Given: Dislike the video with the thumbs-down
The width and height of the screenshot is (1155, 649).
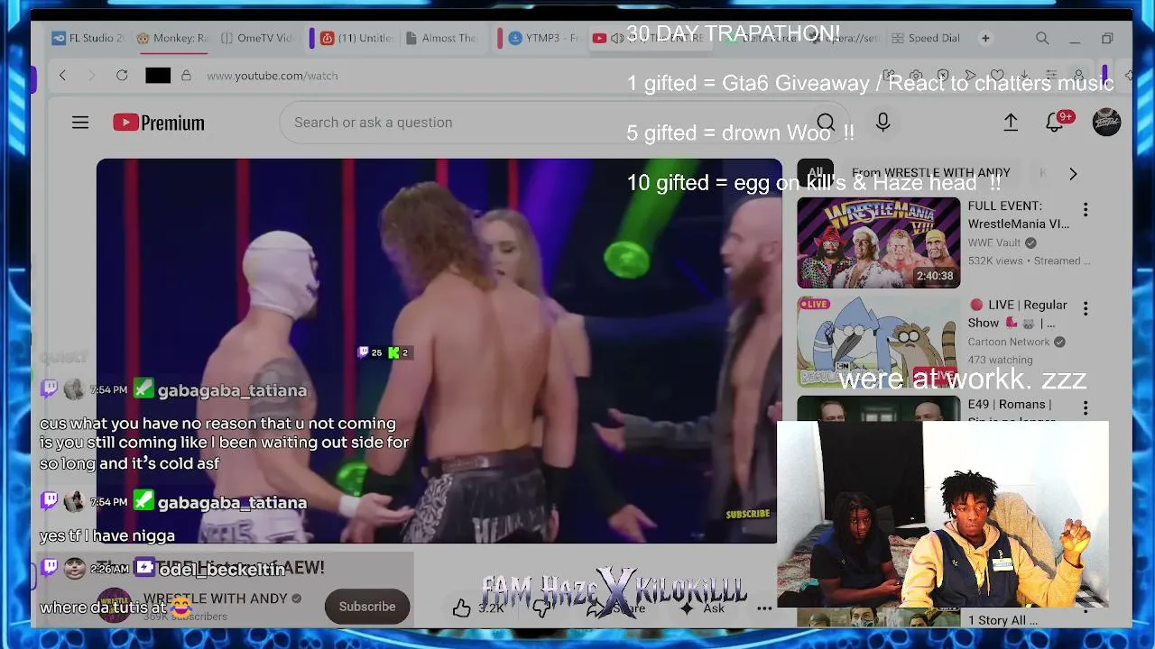Looking at the screenshot, I should (541, 608).
